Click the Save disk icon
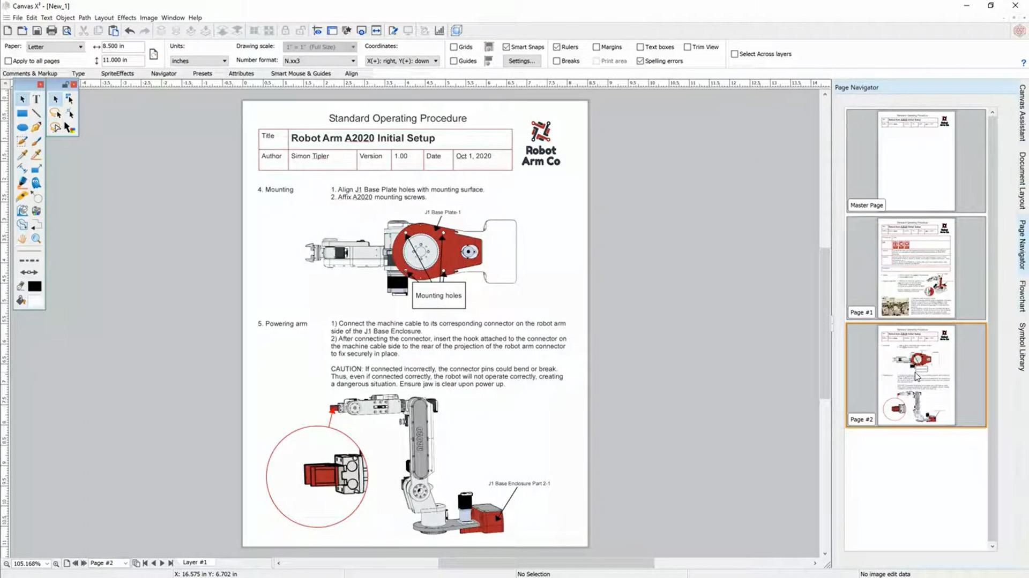This screenshot has width=1029, height=578. (x=37, y=31)
